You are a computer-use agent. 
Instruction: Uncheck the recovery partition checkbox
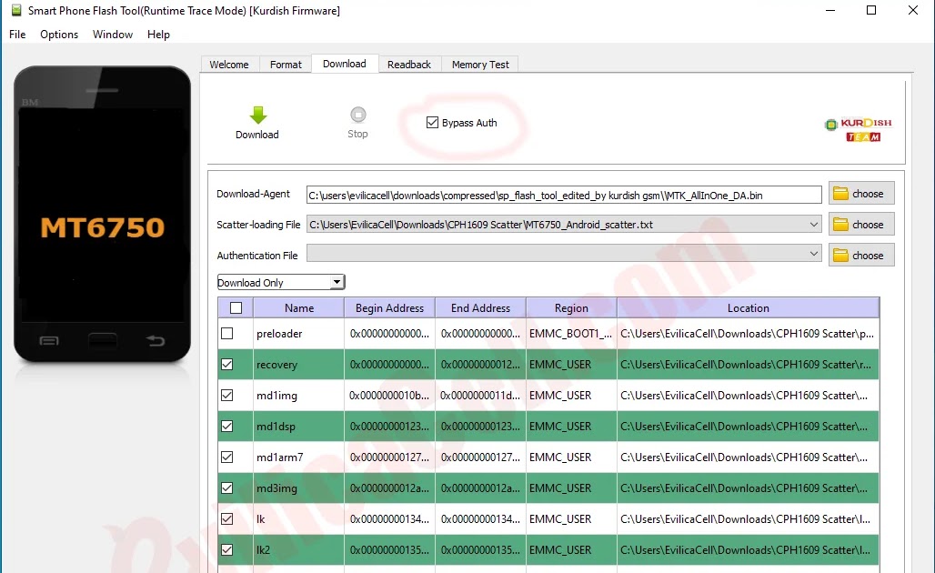pyautogui.click(x=227, y=365)
